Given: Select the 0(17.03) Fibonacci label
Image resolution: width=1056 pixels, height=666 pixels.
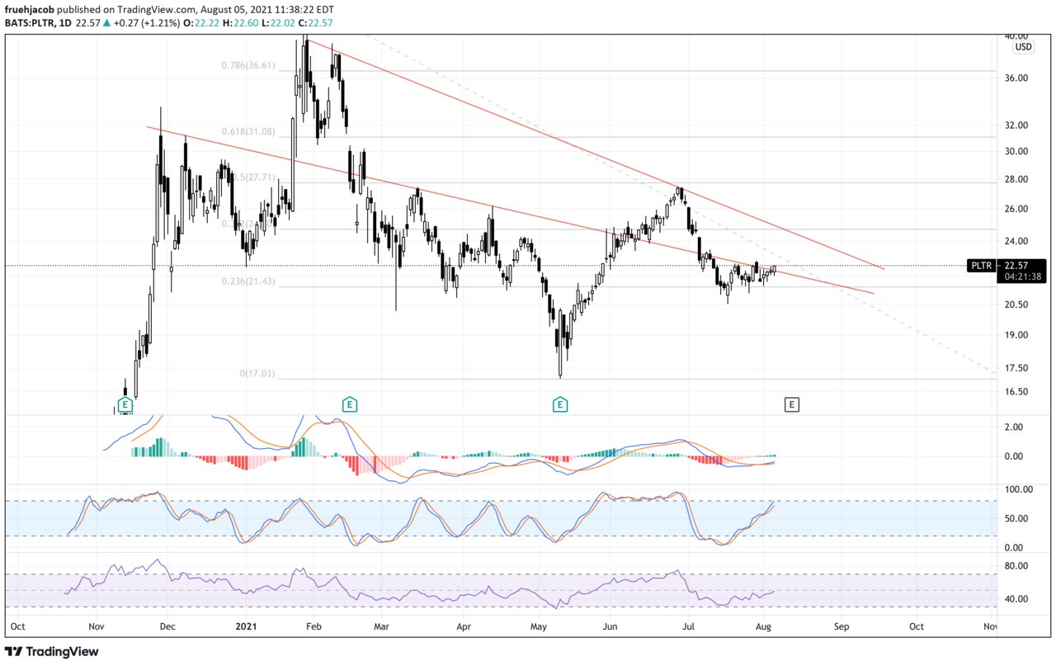Looking at the screenshot, I should click(257, 374).
